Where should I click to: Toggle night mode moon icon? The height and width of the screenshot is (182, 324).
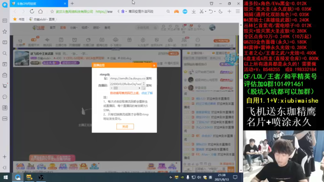tap(220, 12)
